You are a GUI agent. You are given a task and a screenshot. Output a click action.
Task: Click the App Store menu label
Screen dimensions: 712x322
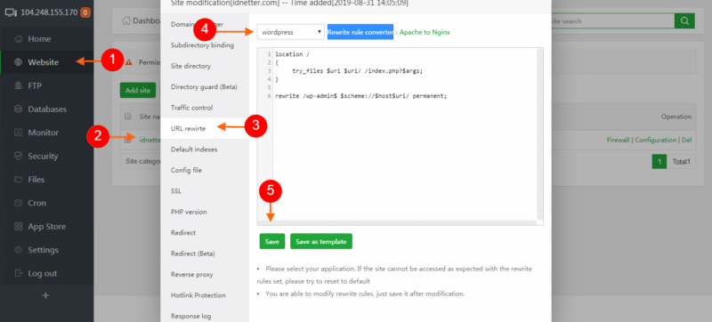click(47, 226)
